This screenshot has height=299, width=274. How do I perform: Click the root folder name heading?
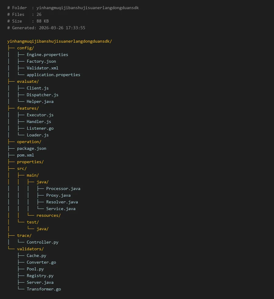(x=59, y=41)
